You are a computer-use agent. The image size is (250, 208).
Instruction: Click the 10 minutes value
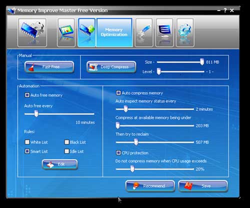pyautogui.click(x=85, y=122)
